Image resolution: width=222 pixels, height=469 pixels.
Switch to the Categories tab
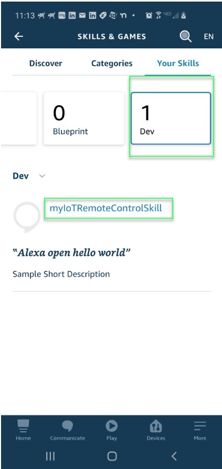point(112,64)
